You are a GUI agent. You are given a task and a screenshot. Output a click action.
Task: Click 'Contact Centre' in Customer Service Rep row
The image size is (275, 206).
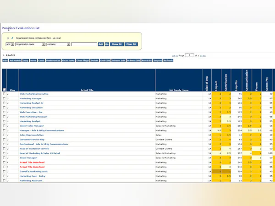(x=164, y=140)
